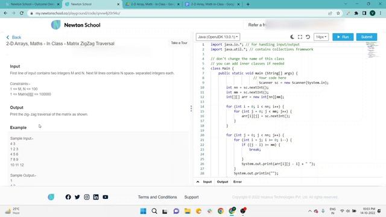Screen dimensions: 386x217
Task: Go back in browser history
Action: [5, 13]
